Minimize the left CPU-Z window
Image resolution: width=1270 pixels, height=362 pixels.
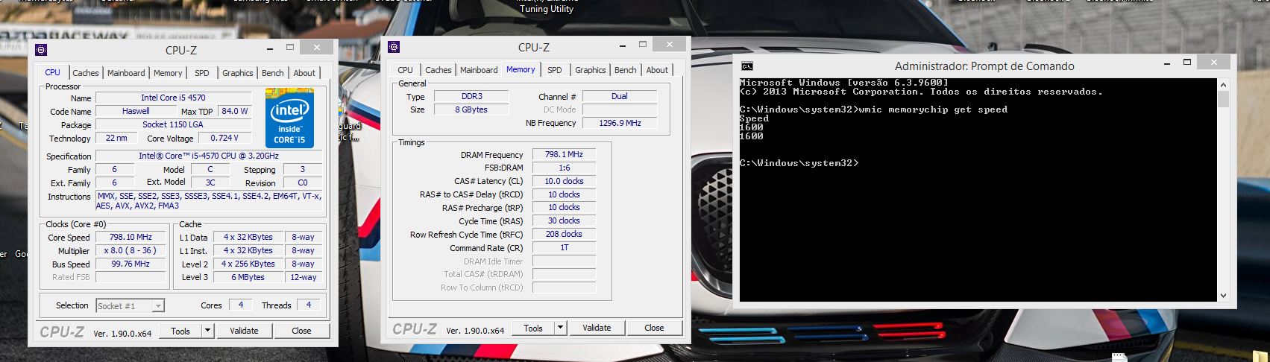(x=270, y=48)
